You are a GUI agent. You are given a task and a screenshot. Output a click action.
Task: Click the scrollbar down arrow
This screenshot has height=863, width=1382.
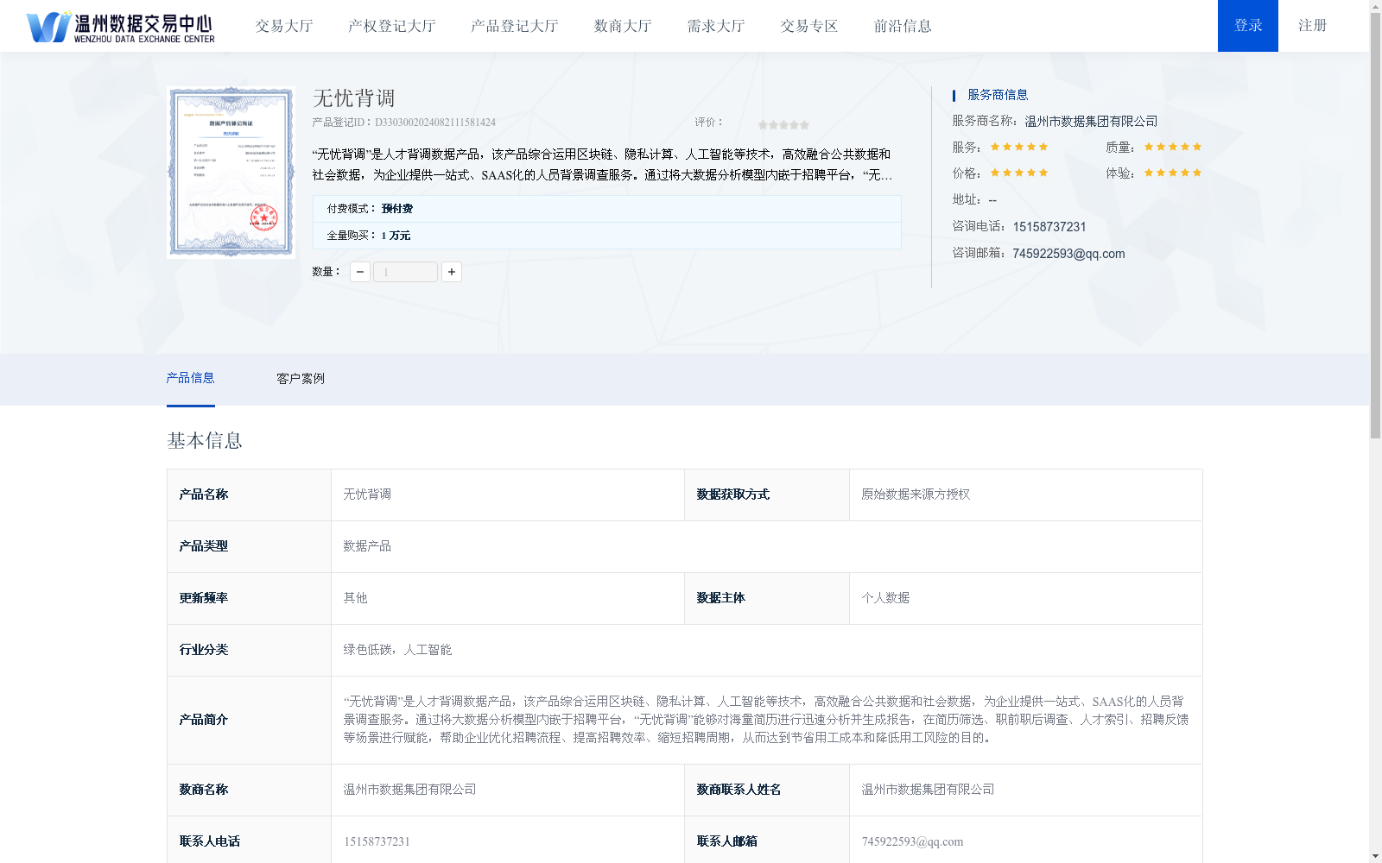[1376, 856]
